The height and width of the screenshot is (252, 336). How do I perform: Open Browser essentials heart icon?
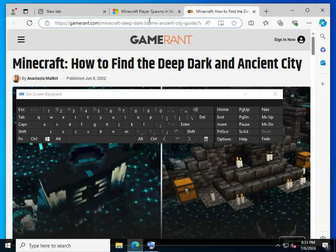click(x=295, y=23)
